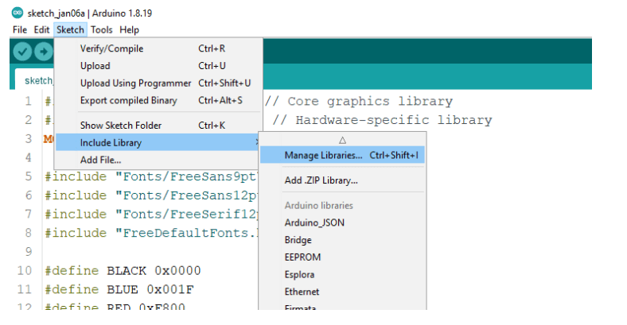Open the Edit menu
Image resolution: width=627 pixels, height=325 pixels.
coord(42,29)
